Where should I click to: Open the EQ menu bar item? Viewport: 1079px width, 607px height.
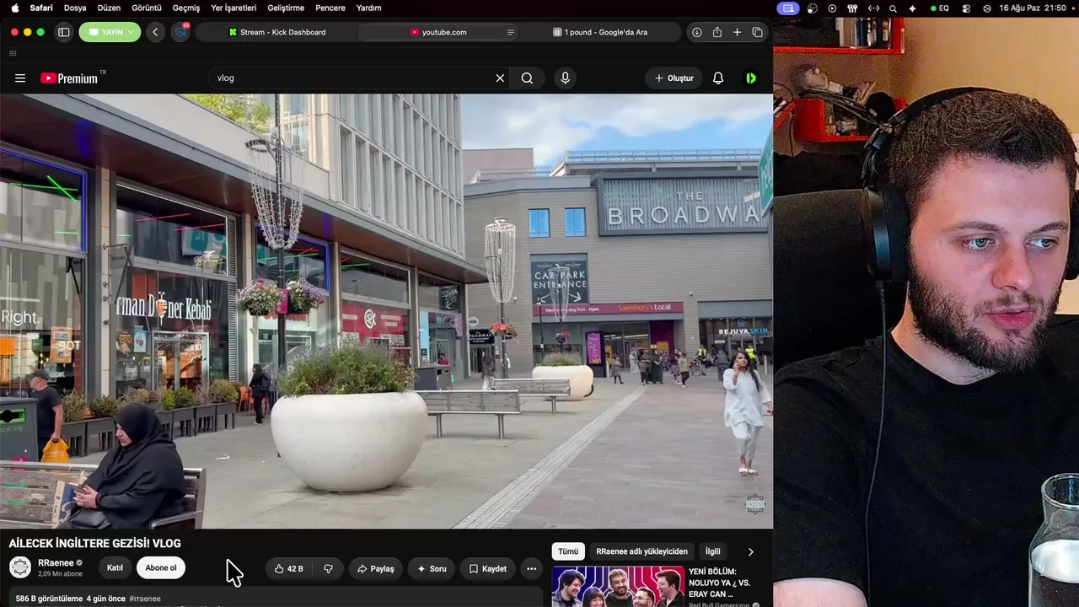(938, 8)
